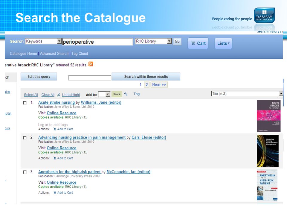Go to Catalogue Home
This screenshot has height=215, width=287.
pyautogui.click(x=23, y=53)
